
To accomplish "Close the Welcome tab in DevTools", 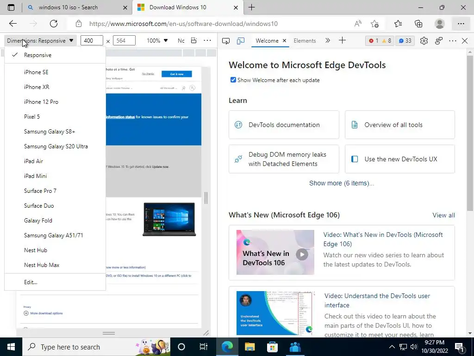I will [x=285, y=41].
